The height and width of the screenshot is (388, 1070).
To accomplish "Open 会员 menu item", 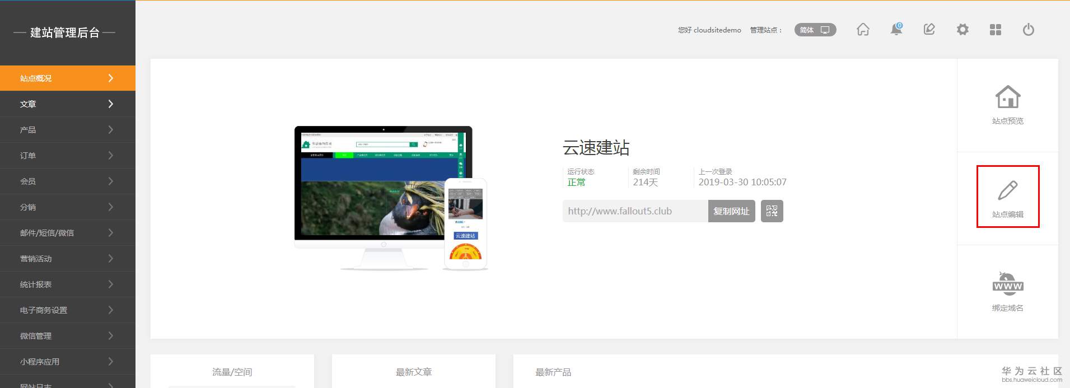I will click(68, 181).
